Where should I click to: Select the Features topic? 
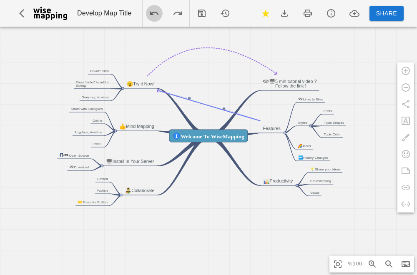point(271,128)
